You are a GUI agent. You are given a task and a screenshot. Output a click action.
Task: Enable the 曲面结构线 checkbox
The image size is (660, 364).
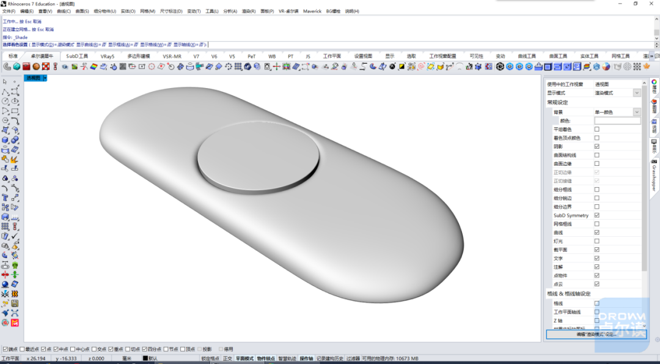tap(596, 155)
